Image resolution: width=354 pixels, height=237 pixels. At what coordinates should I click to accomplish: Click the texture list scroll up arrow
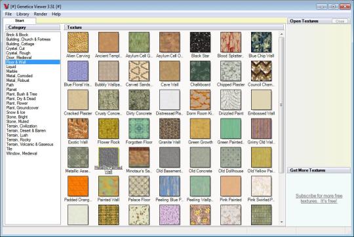281,34
